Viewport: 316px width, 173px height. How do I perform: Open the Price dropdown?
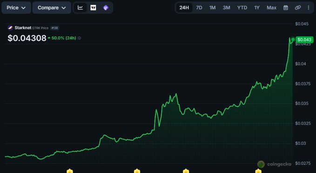[x=16, y=7]
